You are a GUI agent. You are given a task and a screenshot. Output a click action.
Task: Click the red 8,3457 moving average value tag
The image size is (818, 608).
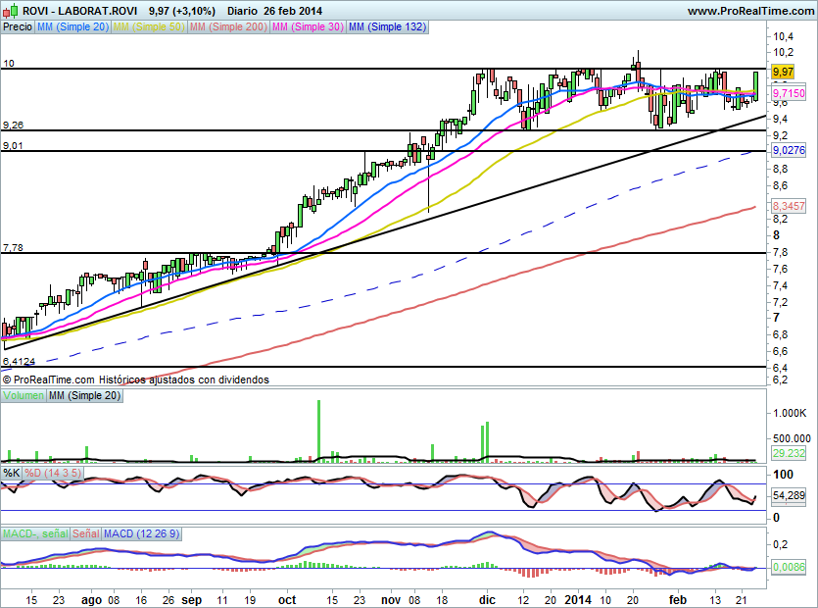click(x=789, y=207)
